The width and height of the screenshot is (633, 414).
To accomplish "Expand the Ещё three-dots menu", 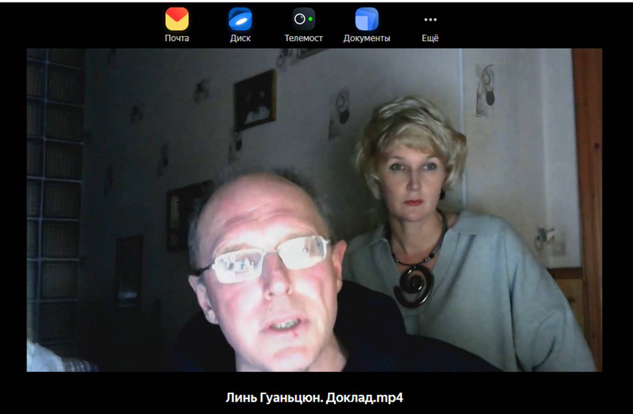I will (430, 19).
